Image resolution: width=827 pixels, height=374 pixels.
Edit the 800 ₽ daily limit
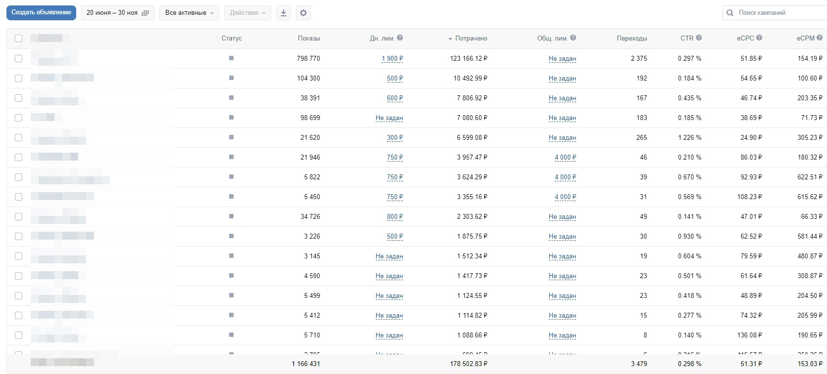pos(395,217)
